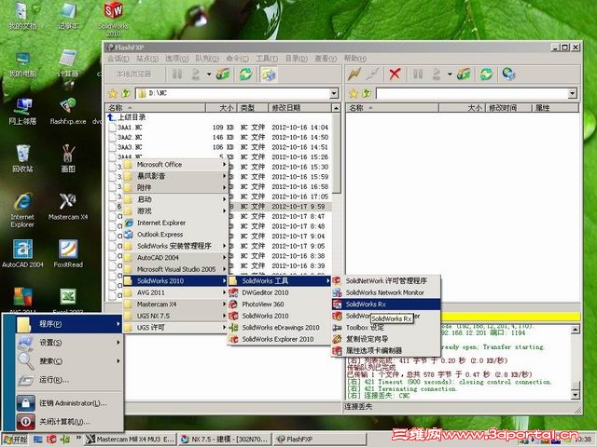
Task: Expand Microsoft Visual Studio 2005 folder
Action: 175,269
